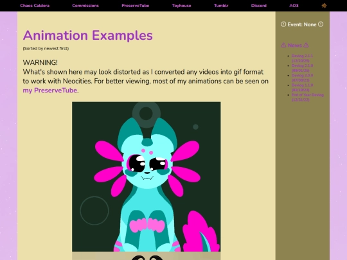Open Devlog 2.1.1 (12/20/25) news link
347x260 pixels.
pos(302,58)
